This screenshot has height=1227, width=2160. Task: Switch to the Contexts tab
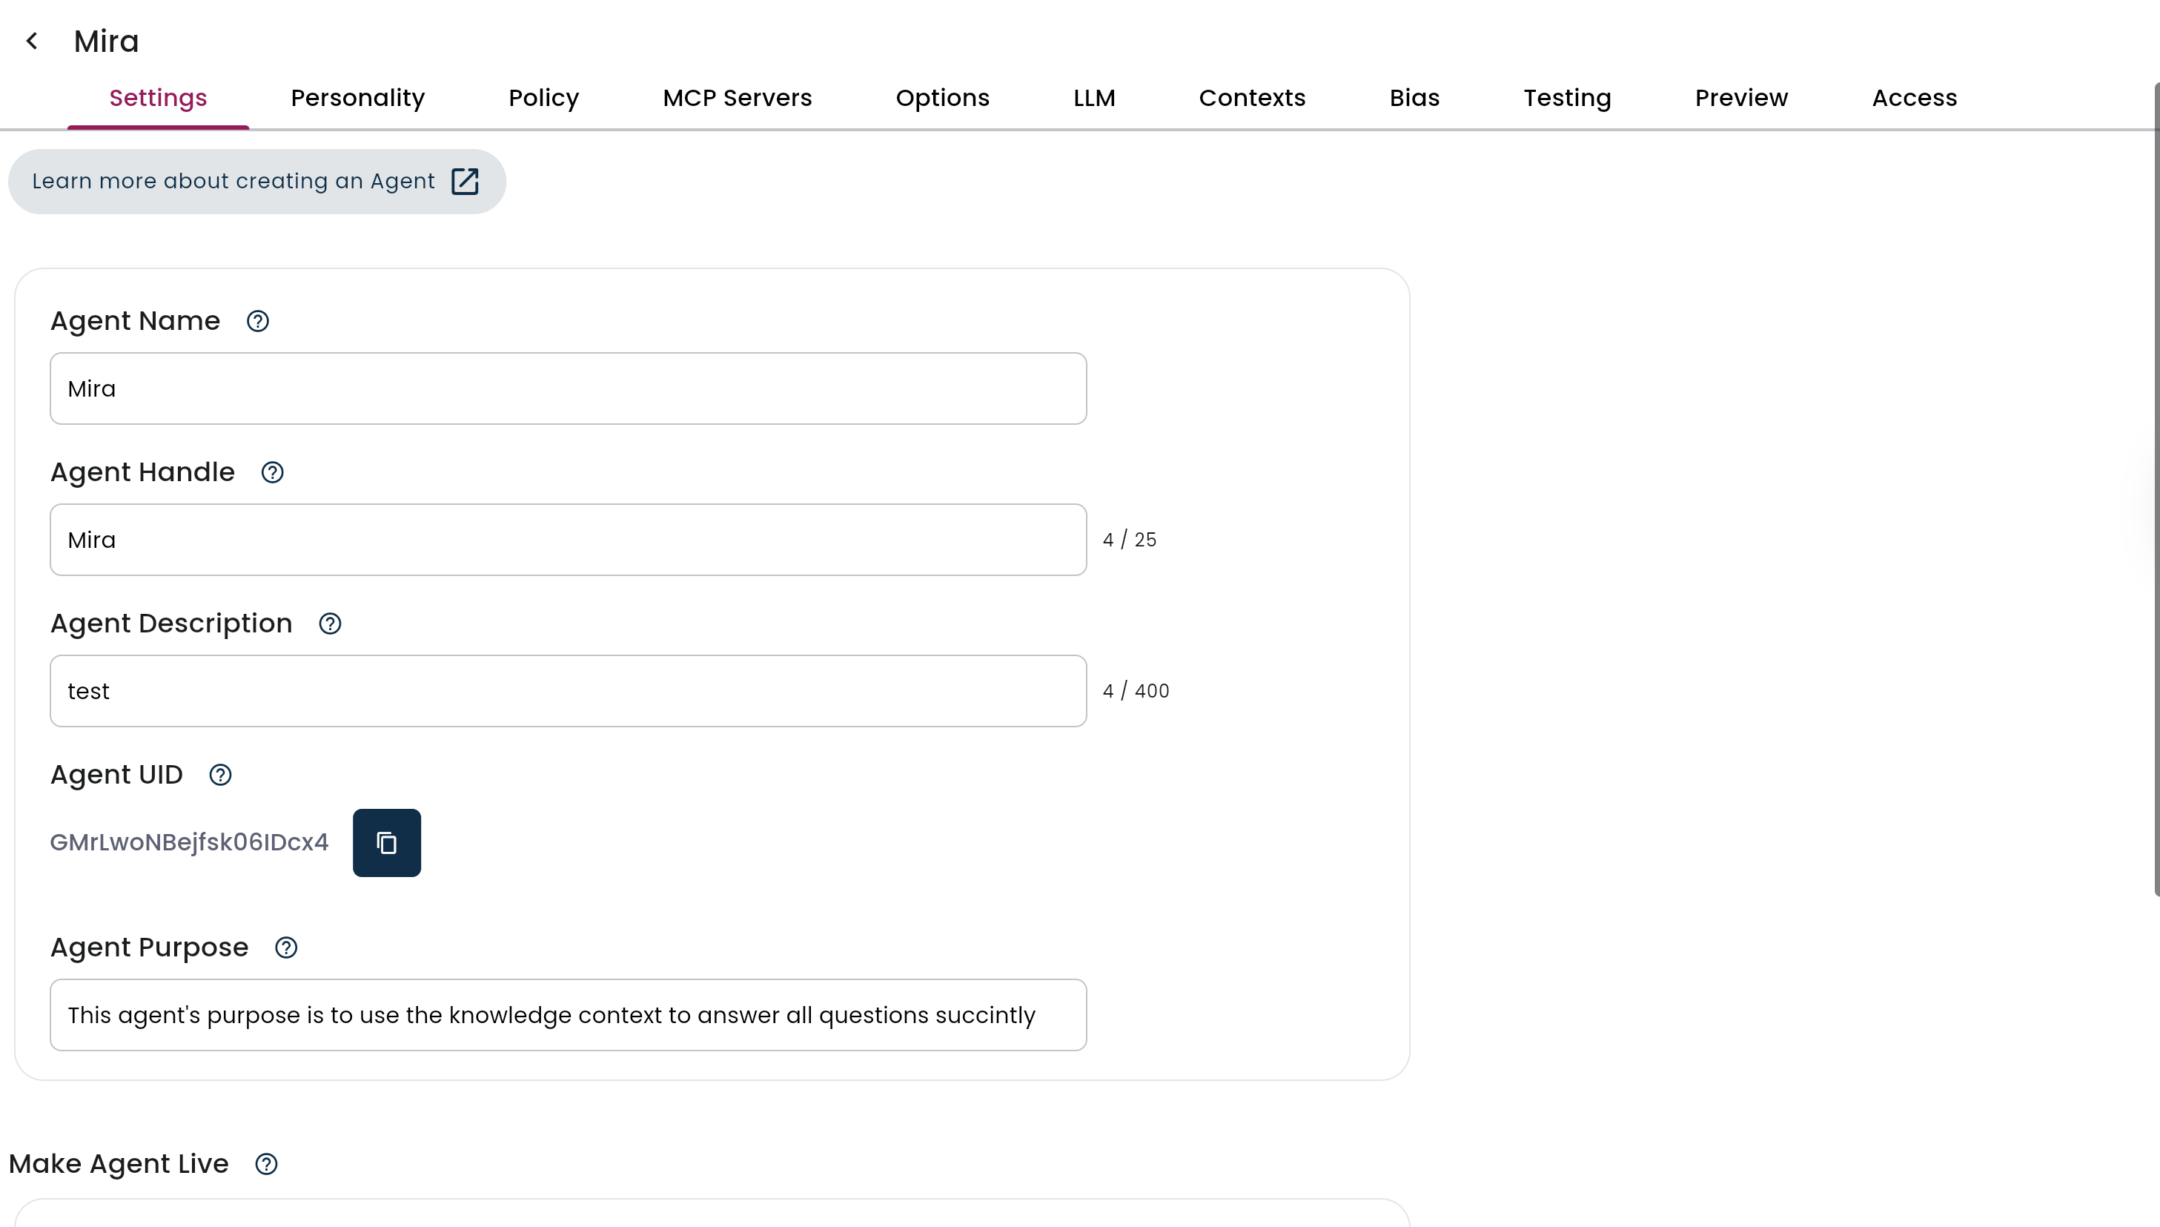coord(1252,98)
